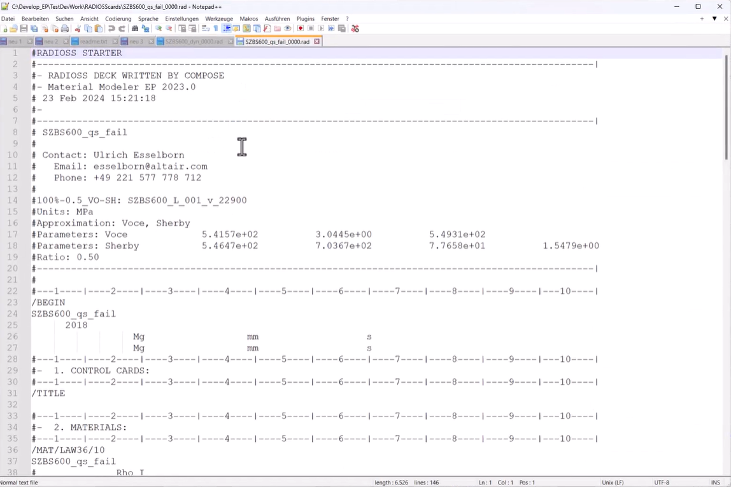Expand the Fenster menu
Viewport: 731px width, 487px height.
330,18
